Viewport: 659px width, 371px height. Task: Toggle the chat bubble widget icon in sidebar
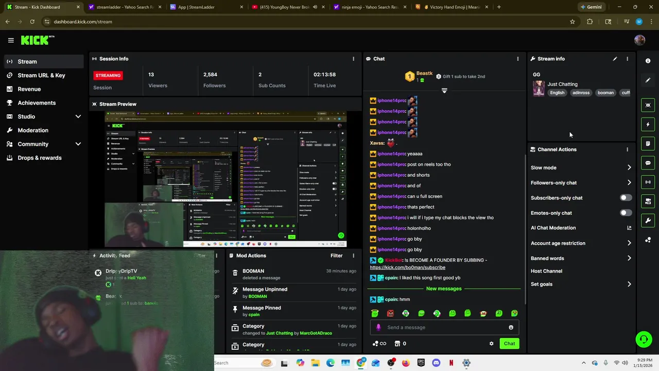point(648,163)
